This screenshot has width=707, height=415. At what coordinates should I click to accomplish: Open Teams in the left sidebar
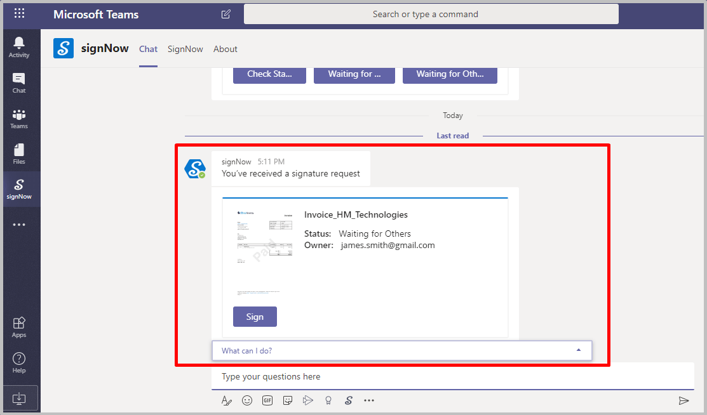(19, 119)
